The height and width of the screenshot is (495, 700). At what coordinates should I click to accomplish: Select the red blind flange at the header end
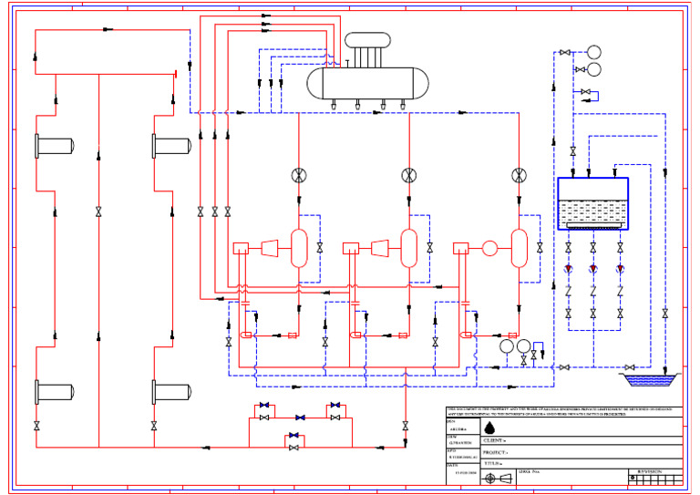pyautogui.click(x=176, y=74)
